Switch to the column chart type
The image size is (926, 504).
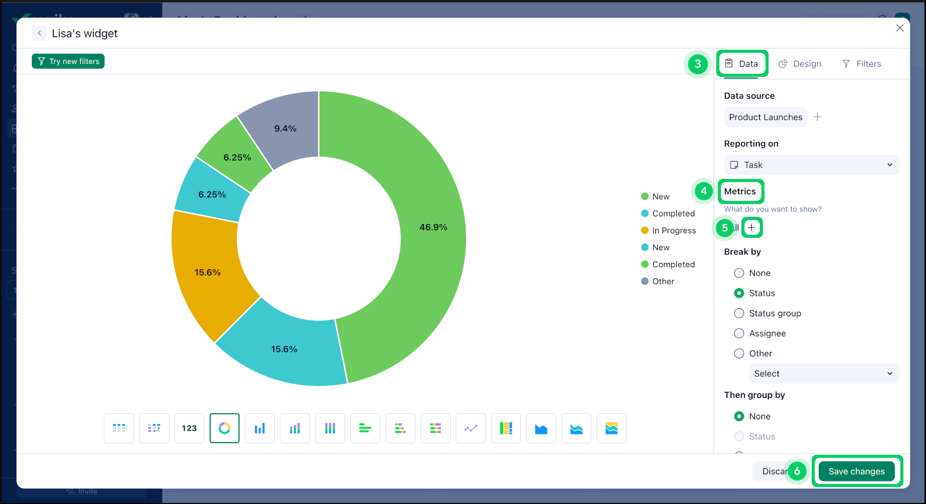tap(259, 428)
